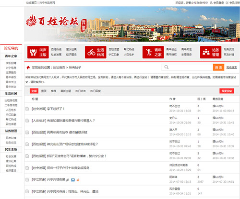Open the post 深圳一钉子户钉十年房变成孤岛

(x=68, y=168)
